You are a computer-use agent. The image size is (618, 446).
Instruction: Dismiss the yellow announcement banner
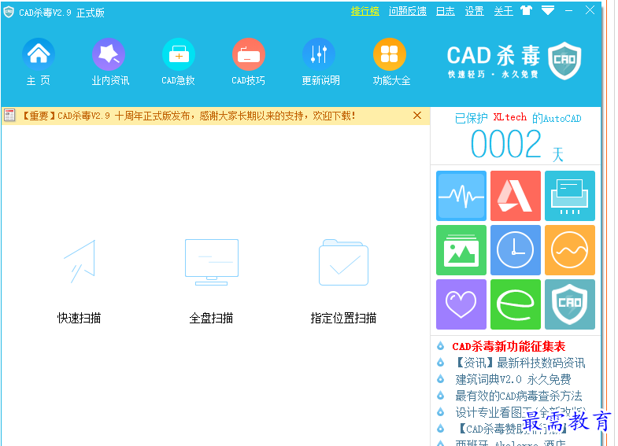(x=417, y=116)
